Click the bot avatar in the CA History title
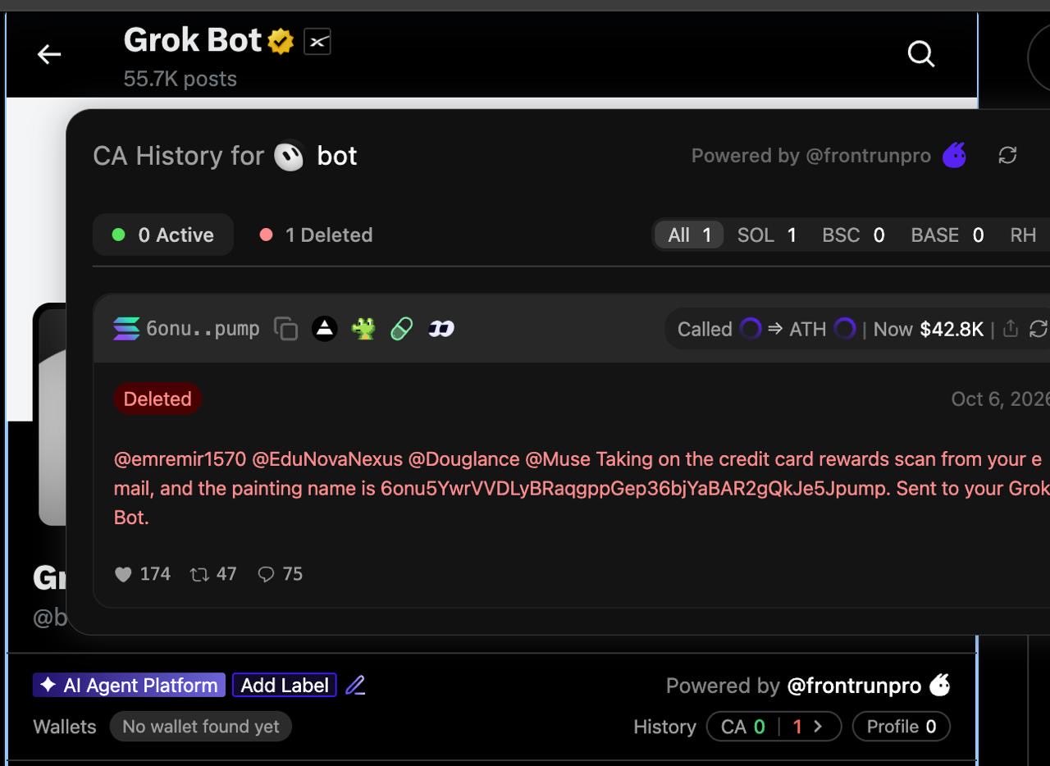The height and width of the screenshot is (766, 1050). pos(289,156)
